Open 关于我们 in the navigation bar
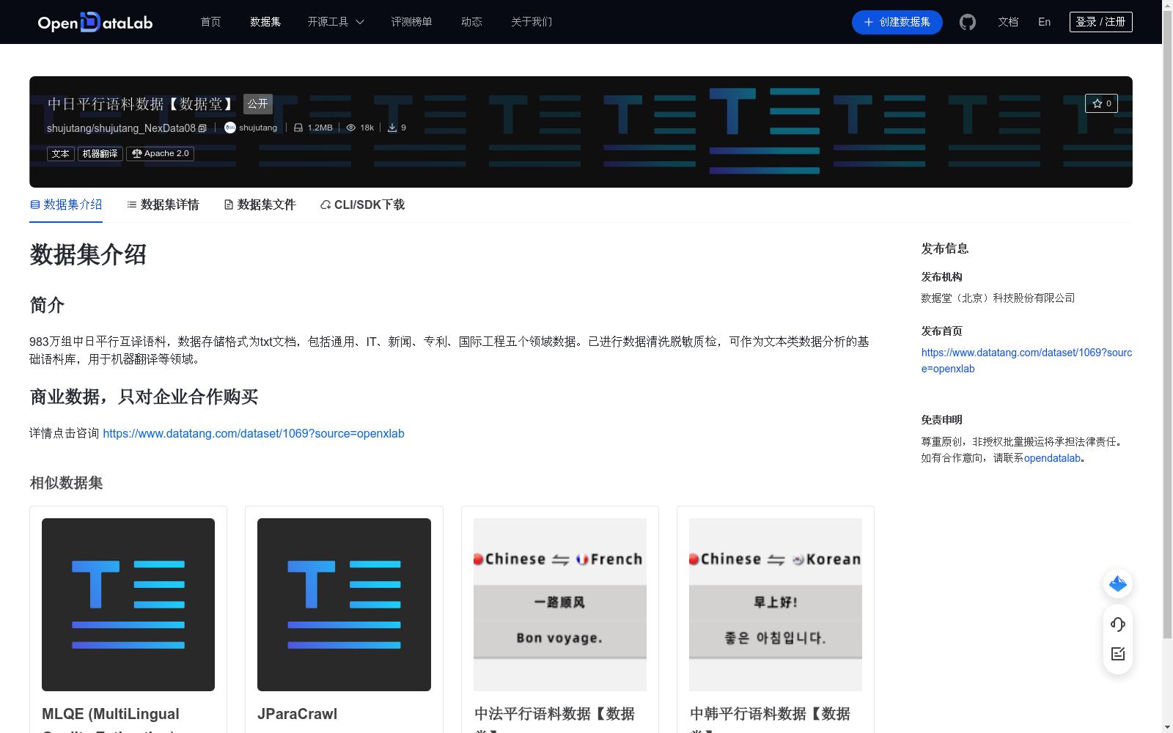Viewport: 1173px width, 733px height. point(532,22)
